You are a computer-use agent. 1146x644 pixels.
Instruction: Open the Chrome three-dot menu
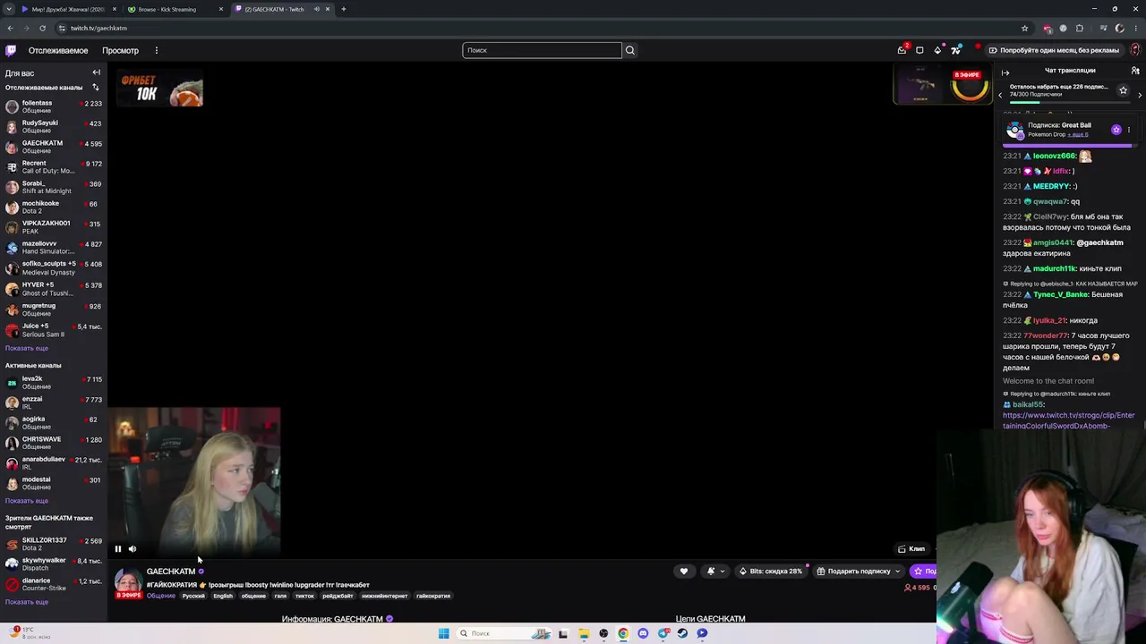pos(1135,28)
